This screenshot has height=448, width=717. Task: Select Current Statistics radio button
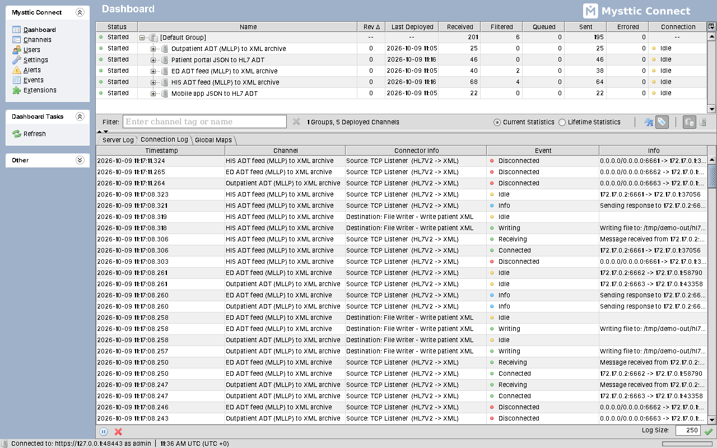pyautogui.click(x=497, y=122)
